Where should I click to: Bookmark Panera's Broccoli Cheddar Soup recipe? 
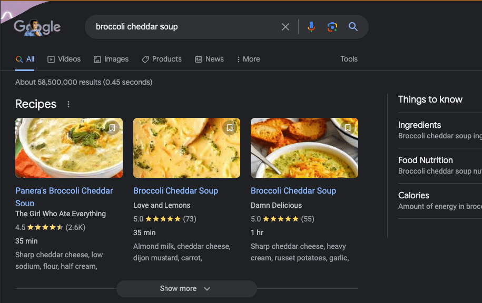112,128
